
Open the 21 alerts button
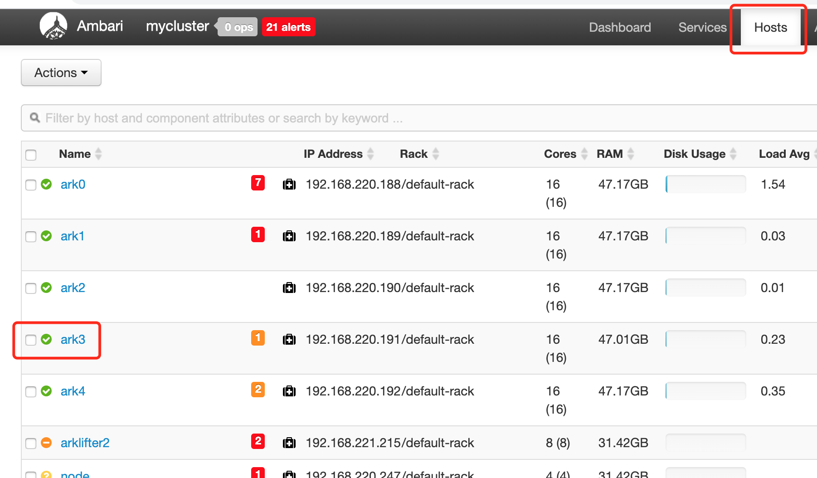pyautogui.click(x=288, y=27)
